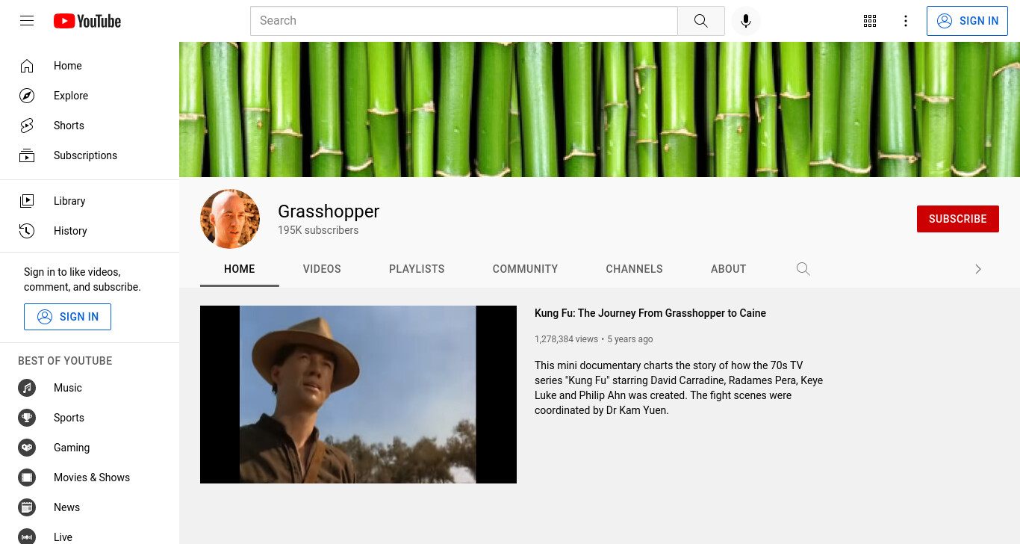Screen dimensions: 1020x544
Task: Click the Shorts label in sidebar
Action: point(69,126)
